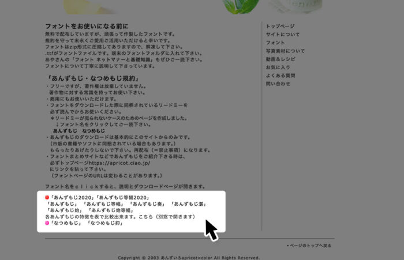Open the なつめもじ font link

point(65,223)
